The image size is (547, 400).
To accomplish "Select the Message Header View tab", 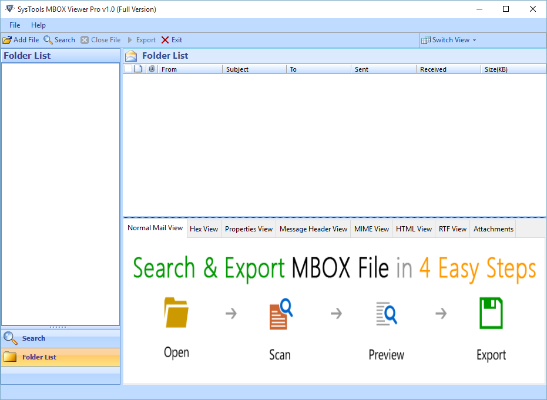I will point(313,229).
